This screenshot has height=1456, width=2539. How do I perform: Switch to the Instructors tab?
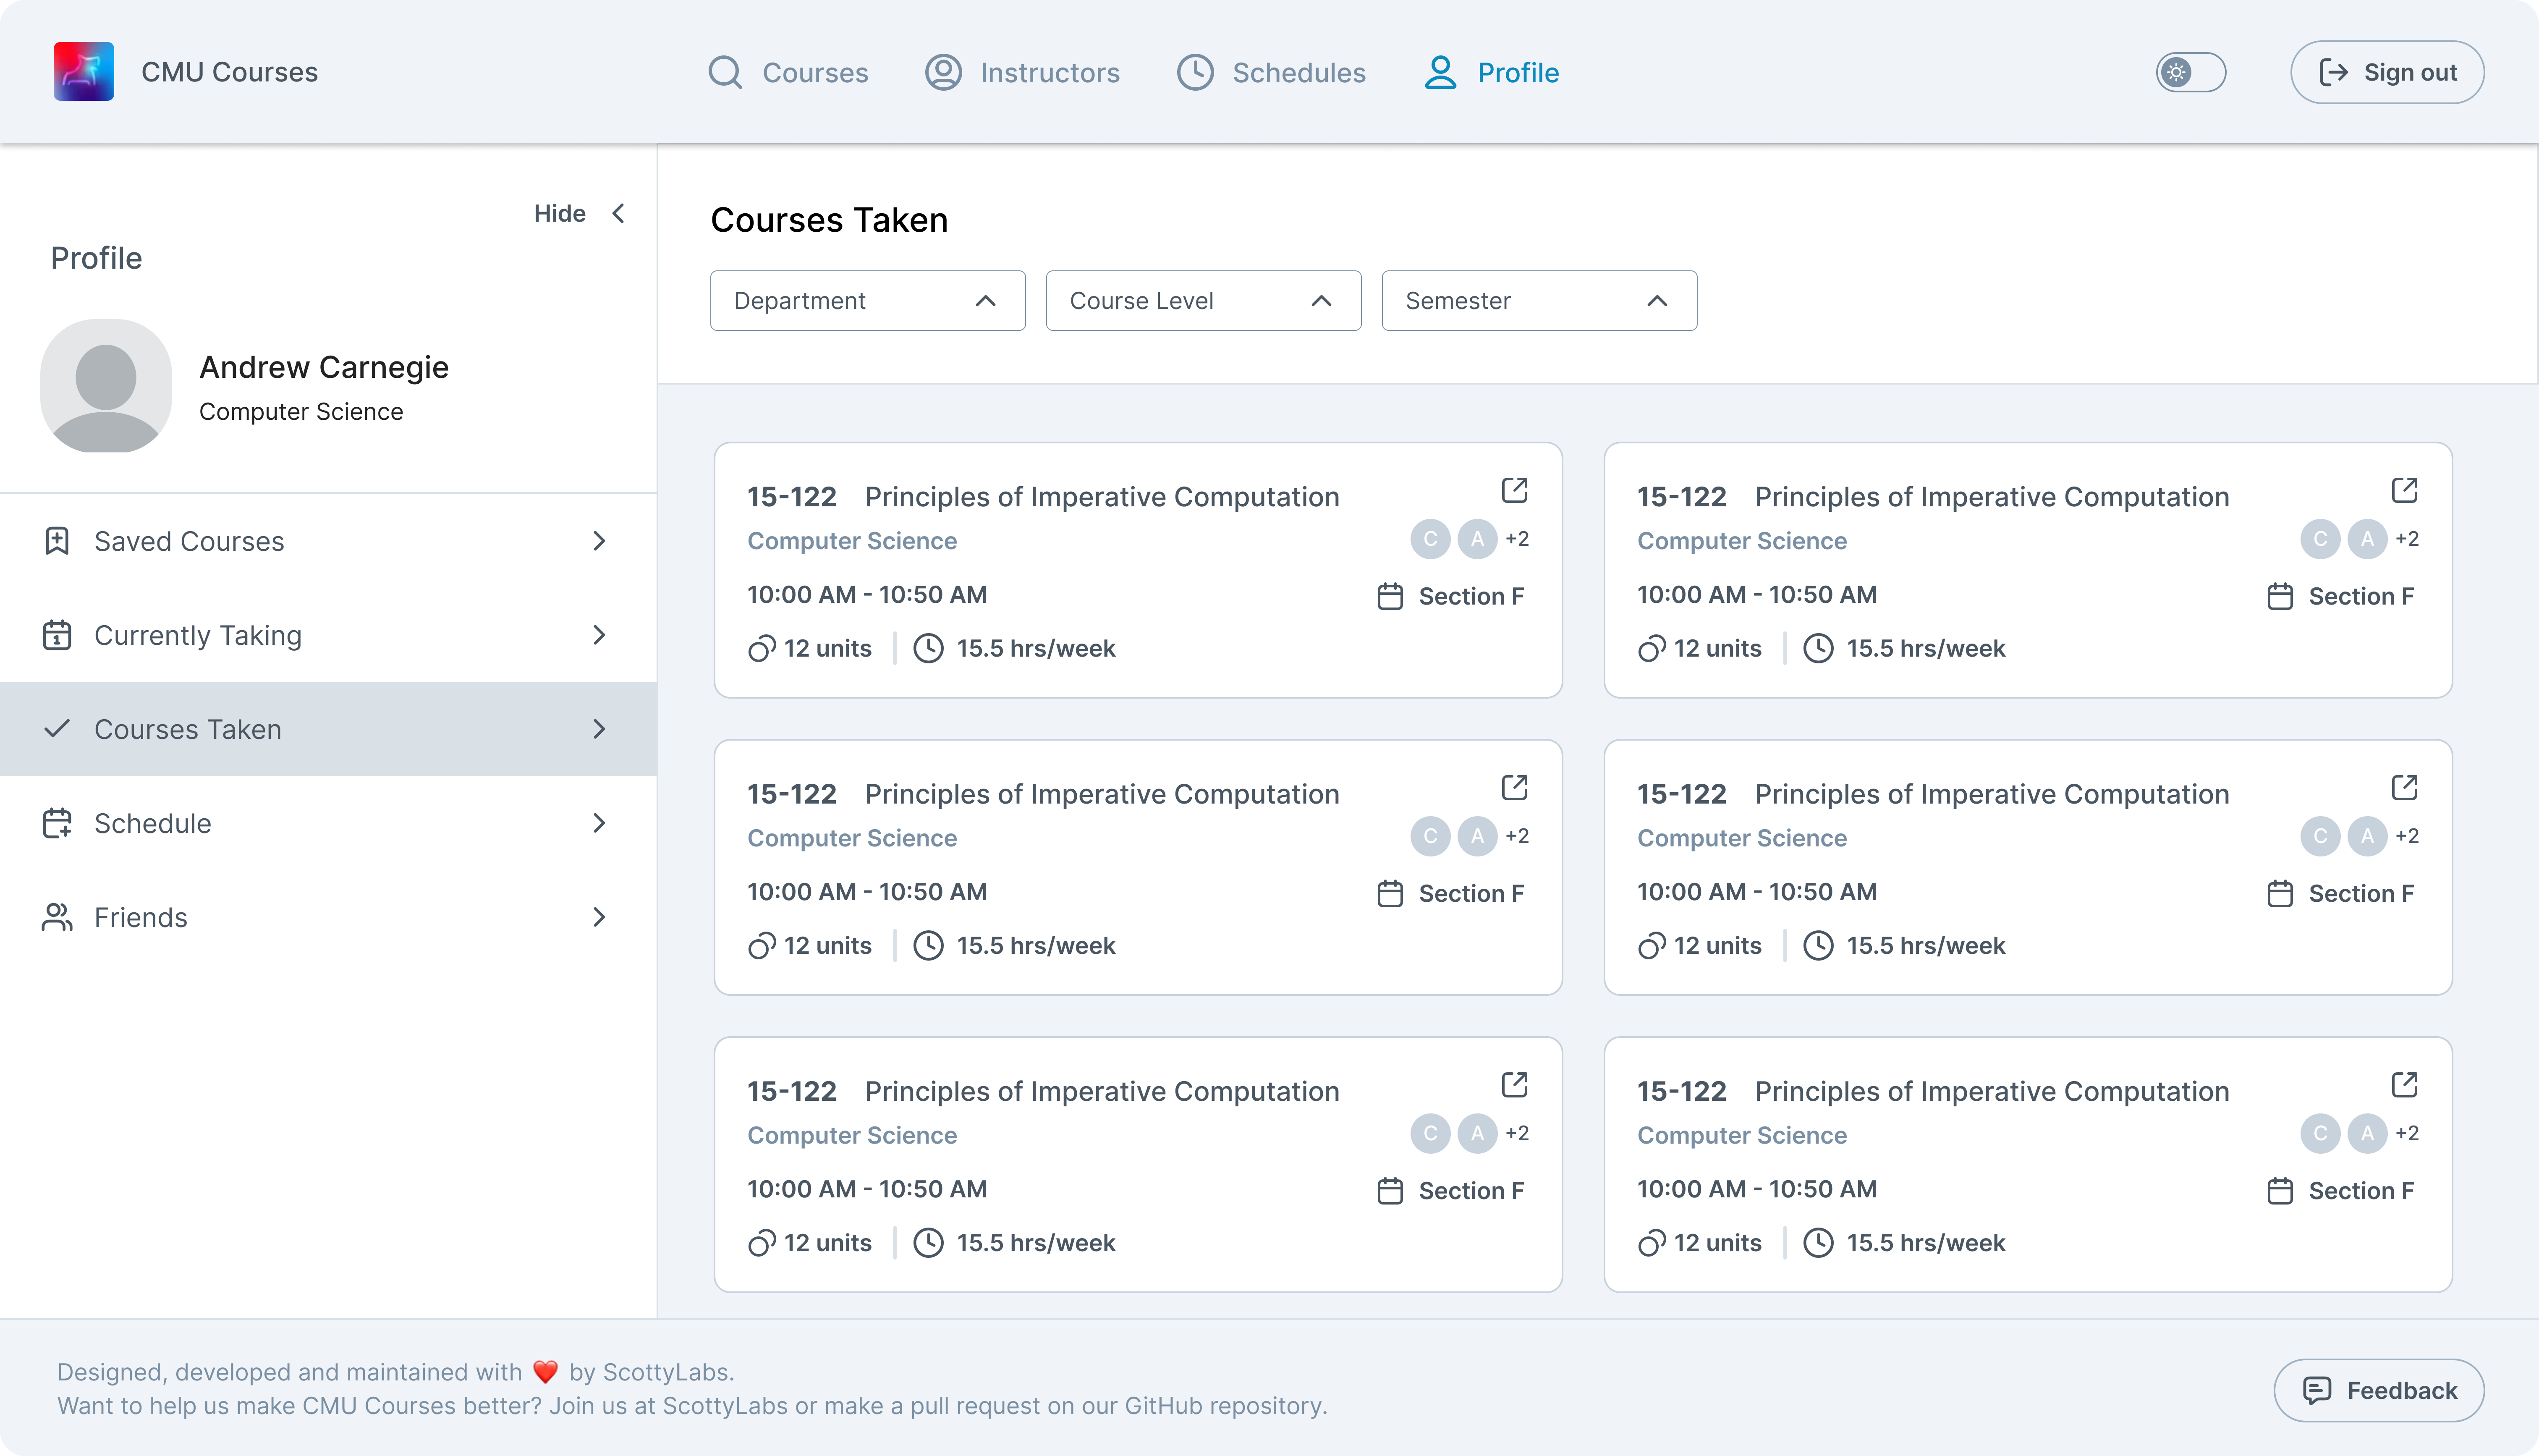pyautogui.click(x=1023, y=72)
